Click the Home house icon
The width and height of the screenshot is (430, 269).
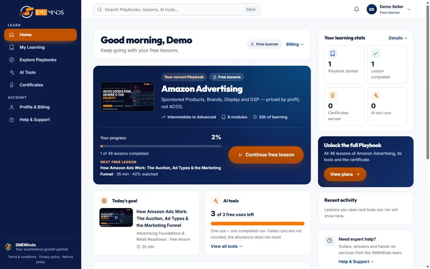pyautogui.click(x=12, y=35)
